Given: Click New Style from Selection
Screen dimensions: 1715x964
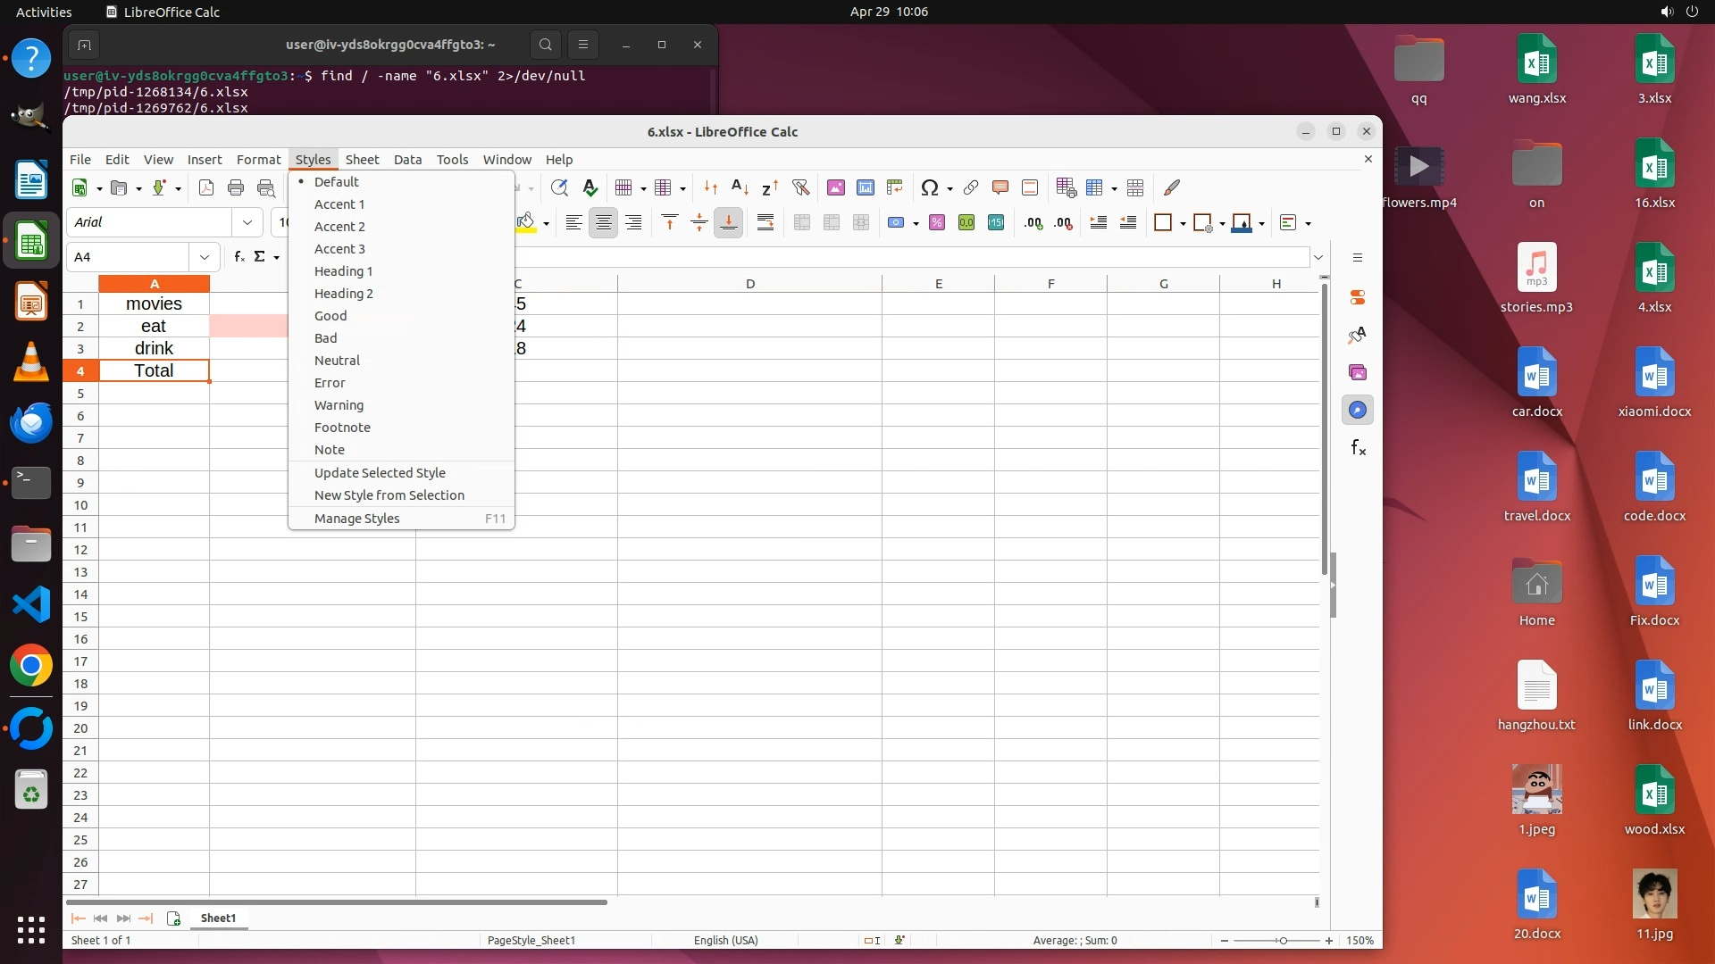Looking at the screenshot, I should (389, 495).
